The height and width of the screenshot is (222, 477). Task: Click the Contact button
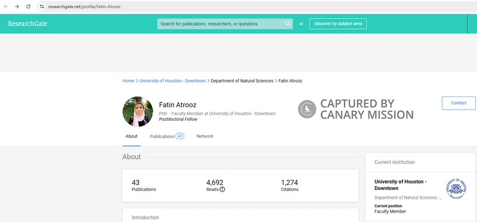coord(459,103)
